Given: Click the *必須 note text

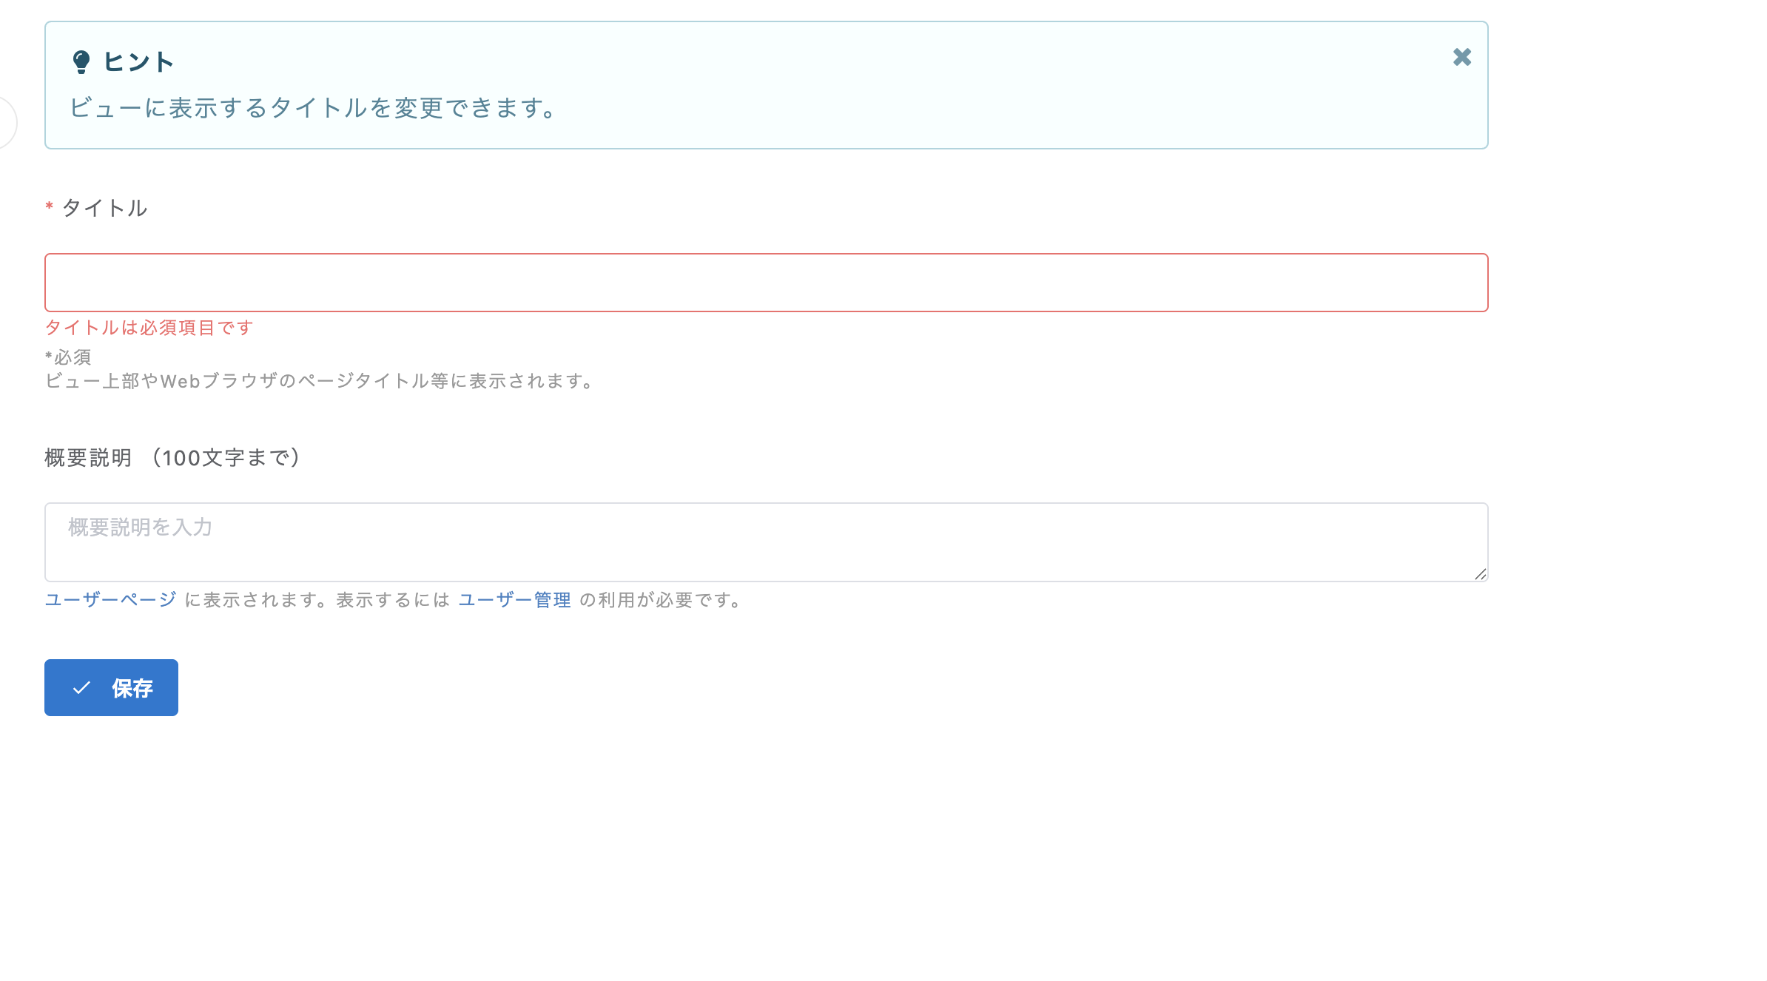Looking at the screenshot, I should 68,357.
